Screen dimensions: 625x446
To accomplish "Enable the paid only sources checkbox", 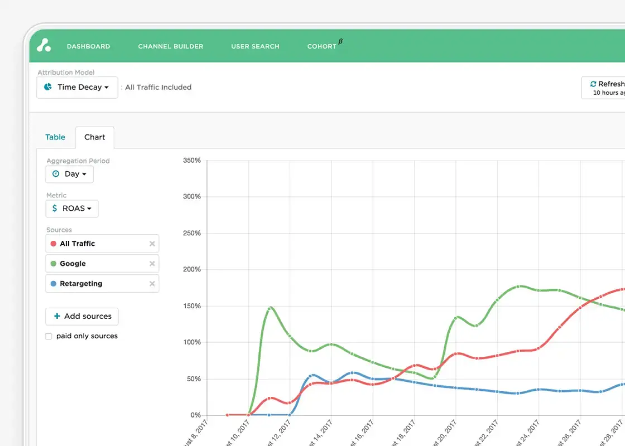I will click(x=49, y=336).
